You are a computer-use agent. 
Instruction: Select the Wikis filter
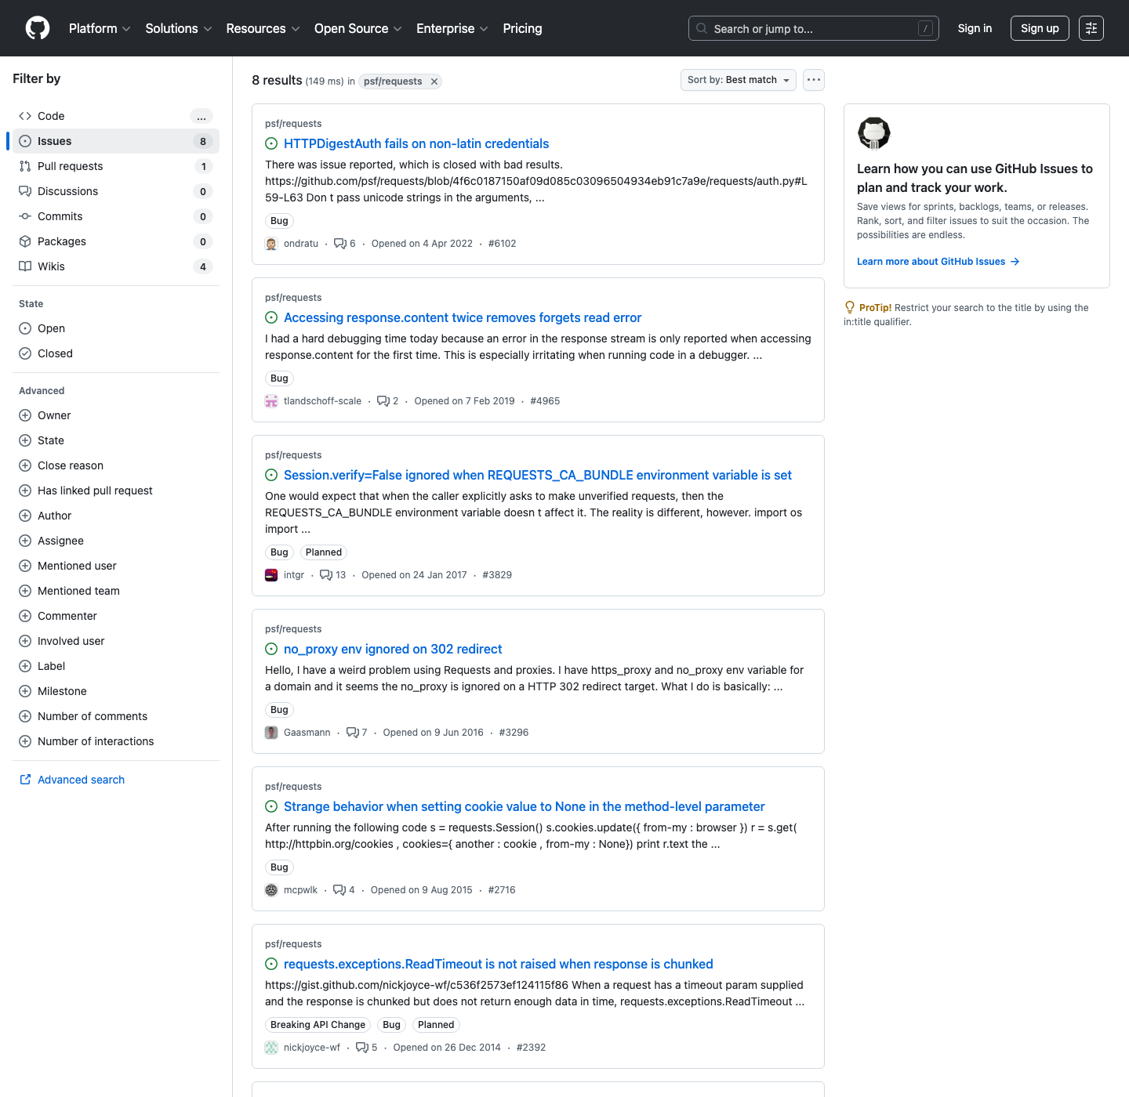pyautogui.click(x=116, y=266)
